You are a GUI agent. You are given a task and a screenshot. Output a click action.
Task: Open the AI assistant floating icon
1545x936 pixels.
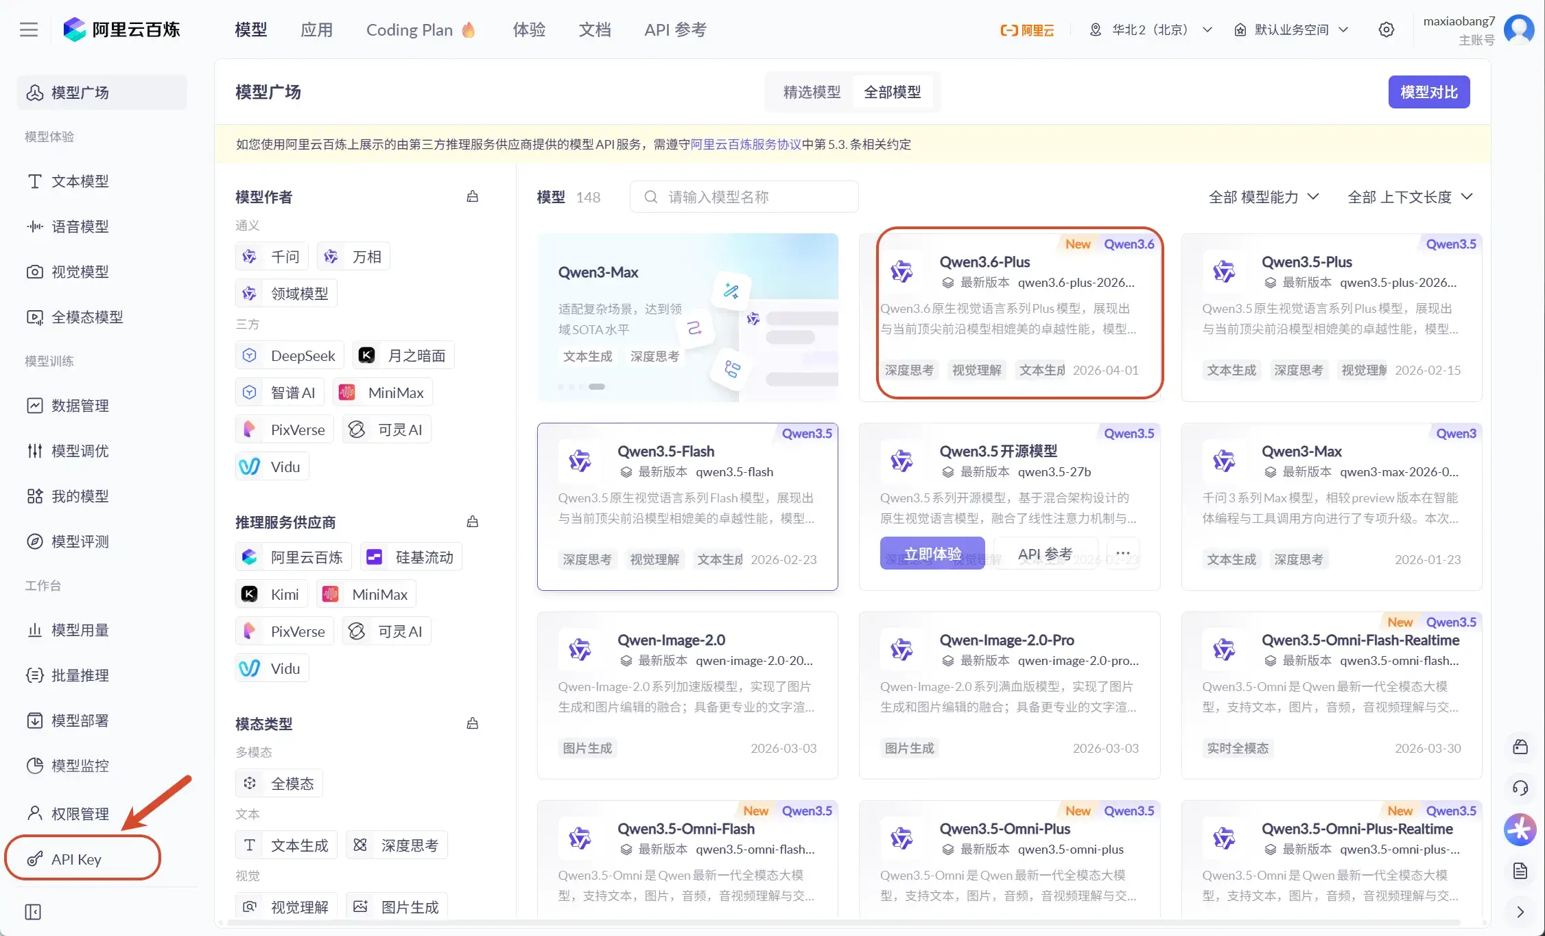pyautogui.click(x=1520, y=829)
